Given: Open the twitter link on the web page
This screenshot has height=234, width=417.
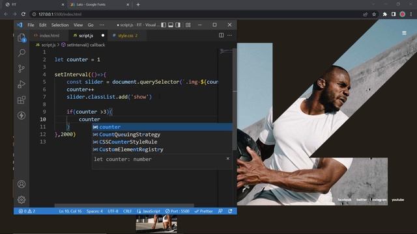Looking at the screenshot, I should tap(362, 200).
